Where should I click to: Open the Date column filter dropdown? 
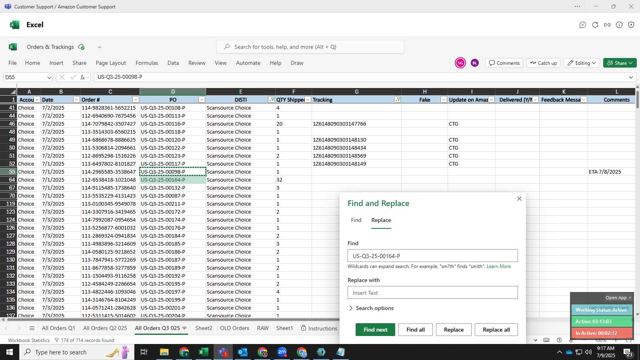click(x=76, y=100)
